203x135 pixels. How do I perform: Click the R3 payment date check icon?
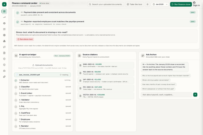coord(18,13)
